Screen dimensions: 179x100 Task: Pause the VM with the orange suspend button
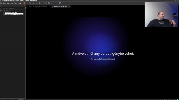24,3
